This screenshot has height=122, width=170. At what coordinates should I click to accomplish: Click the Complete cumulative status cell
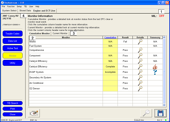[x=110, y=66]
